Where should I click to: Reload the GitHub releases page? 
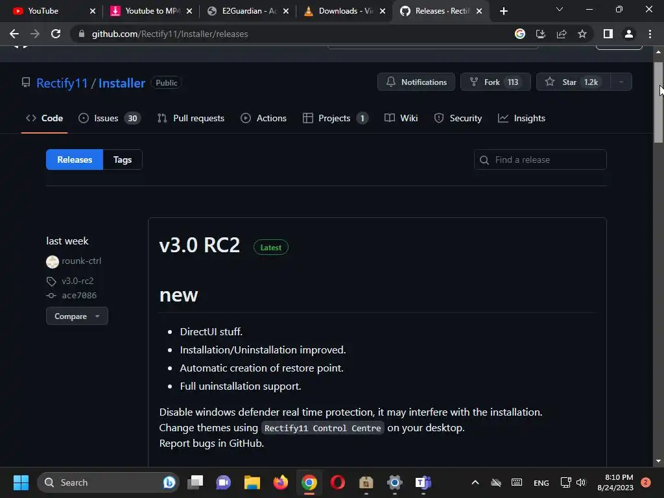56,34
